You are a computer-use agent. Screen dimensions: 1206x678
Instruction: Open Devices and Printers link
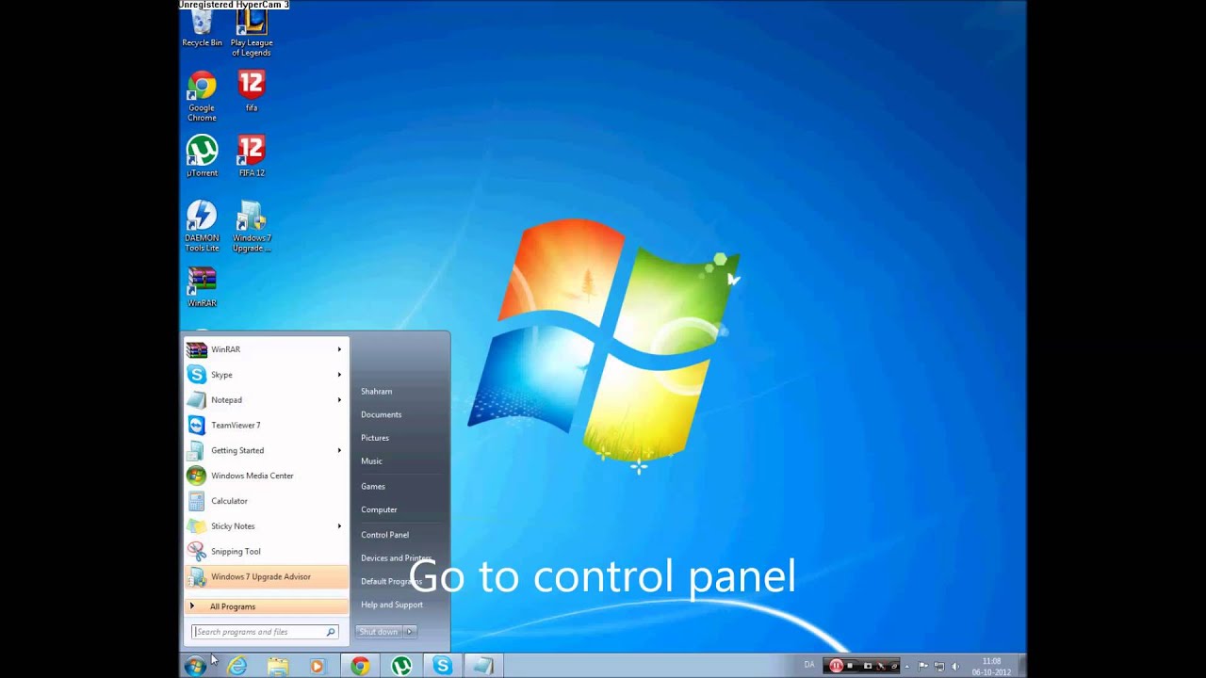pos(396,558)
